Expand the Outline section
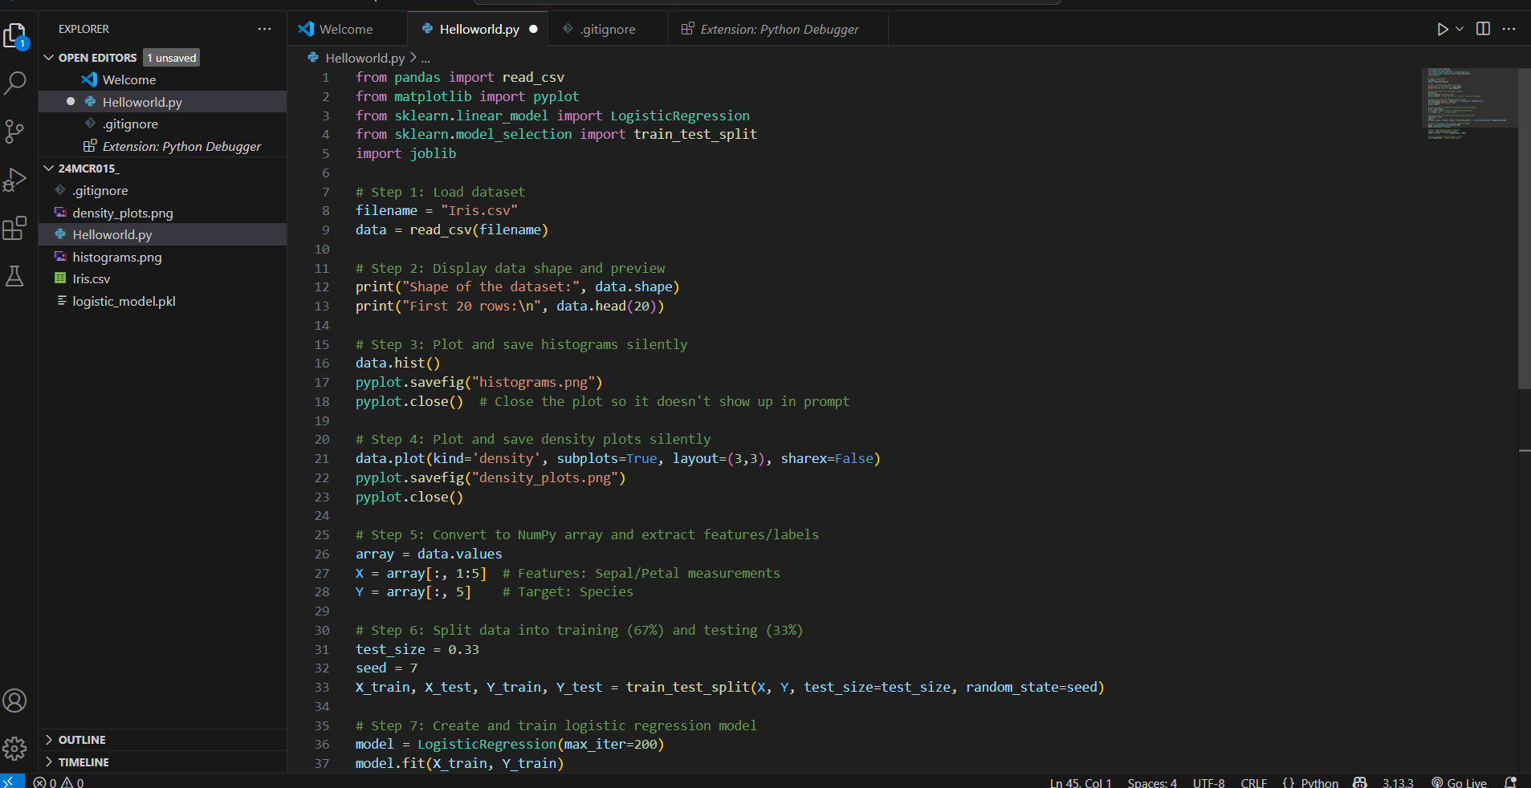Viewport: 1531px width, 788px height. 162,740
